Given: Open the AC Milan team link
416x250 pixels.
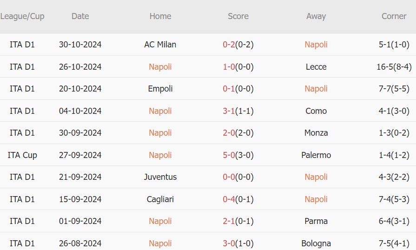Looking at the screenshot, I should 160,45.
